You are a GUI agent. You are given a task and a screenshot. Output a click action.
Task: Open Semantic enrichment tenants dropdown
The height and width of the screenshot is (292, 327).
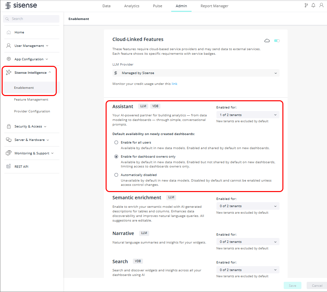(x=248, y=206)
